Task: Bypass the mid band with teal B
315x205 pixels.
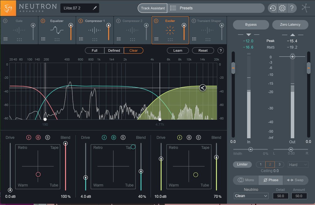Action: [113, 138]
